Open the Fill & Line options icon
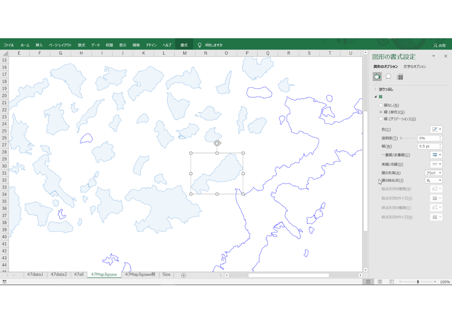 point(377,77)
